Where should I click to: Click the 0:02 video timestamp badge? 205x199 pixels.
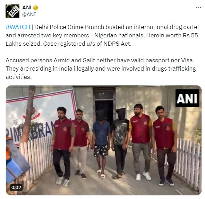[16, 187]
